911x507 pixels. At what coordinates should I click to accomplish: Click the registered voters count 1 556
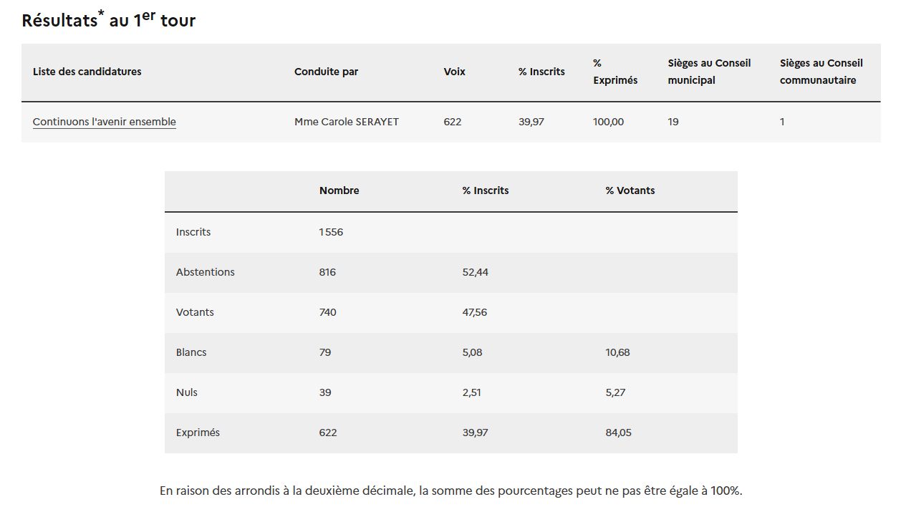[x=331, y=232]
